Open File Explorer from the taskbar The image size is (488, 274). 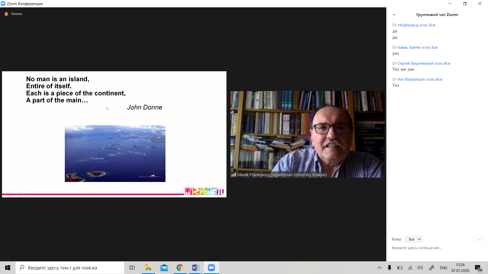[148, 268]
